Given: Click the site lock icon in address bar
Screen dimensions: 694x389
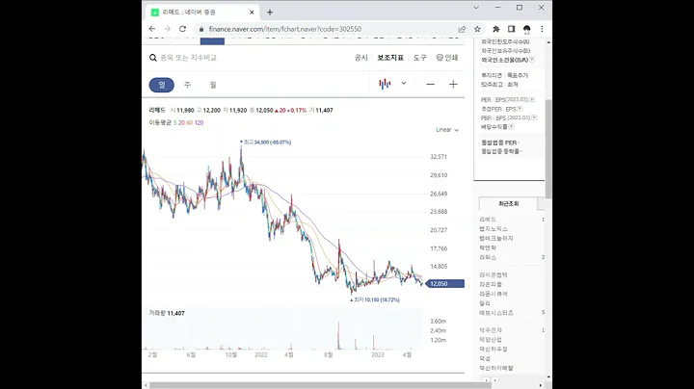Looking at the screenshot, I should coord(201,29).
